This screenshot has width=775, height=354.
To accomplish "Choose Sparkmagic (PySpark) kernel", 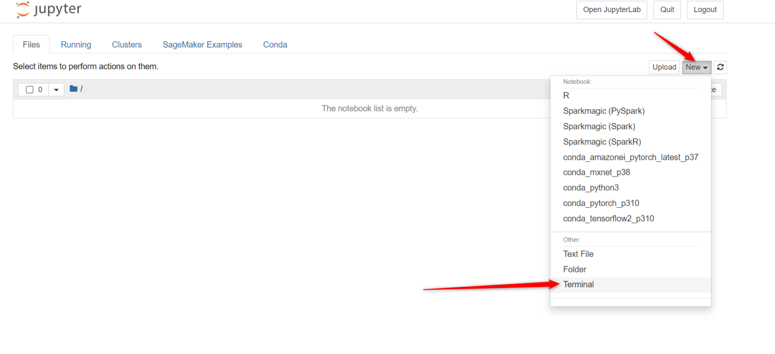I will pyautogui.click(x=603, y=111).
